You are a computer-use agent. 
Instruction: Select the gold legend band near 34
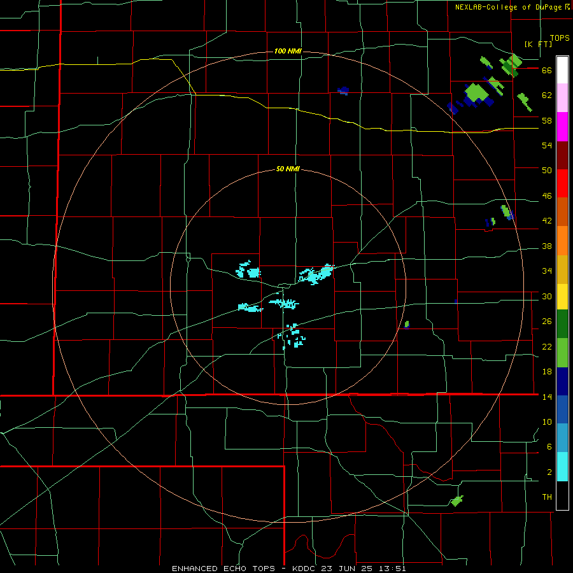(x=562, y=269)
